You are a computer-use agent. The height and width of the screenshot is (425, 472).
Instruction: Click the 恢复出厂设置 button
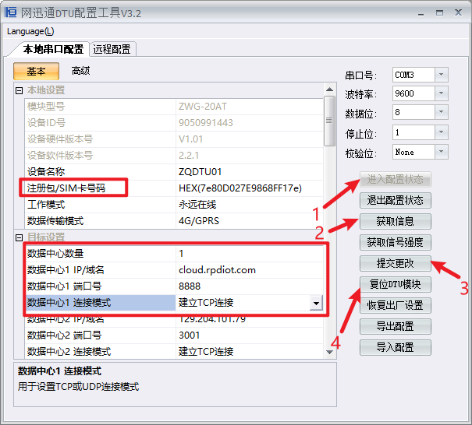click(396, 305)
